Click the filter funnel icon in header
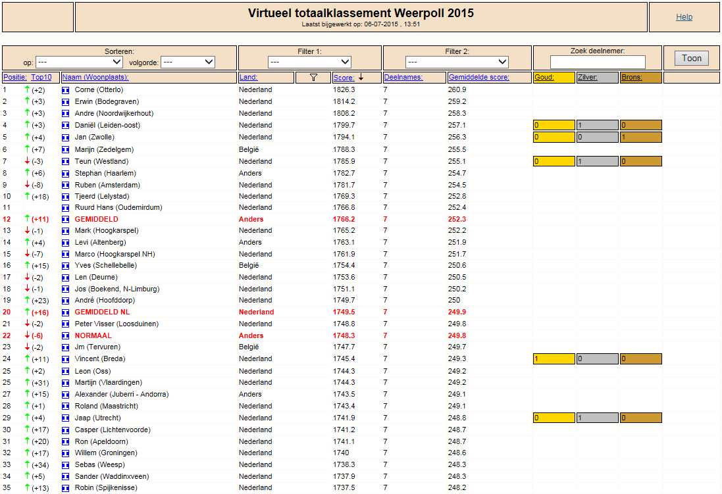 point(313,78)
